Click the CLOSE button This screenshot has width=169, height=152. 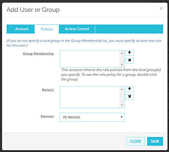click(135, 141)
